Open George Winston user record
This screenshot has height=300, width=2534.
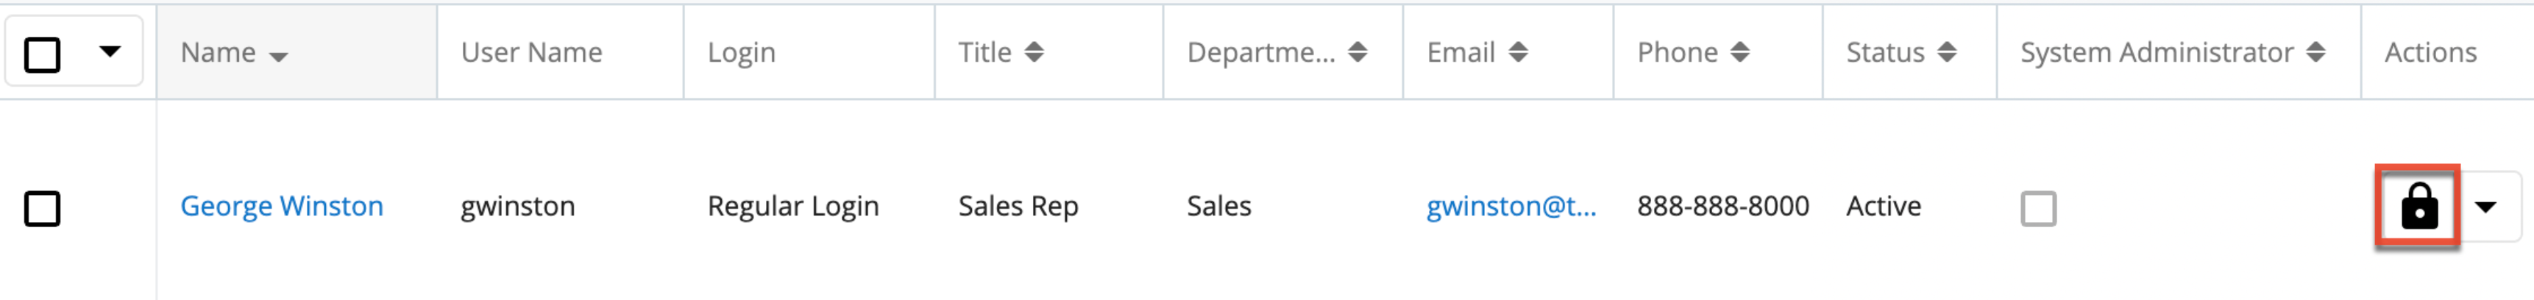click(281, 207)
